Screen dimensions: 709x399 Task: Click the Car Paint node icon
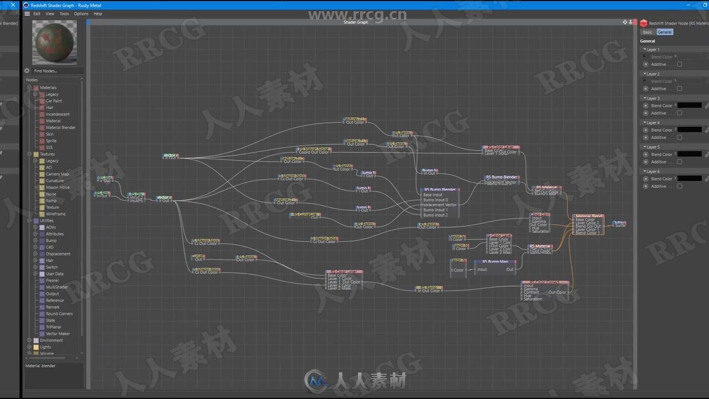42,101
